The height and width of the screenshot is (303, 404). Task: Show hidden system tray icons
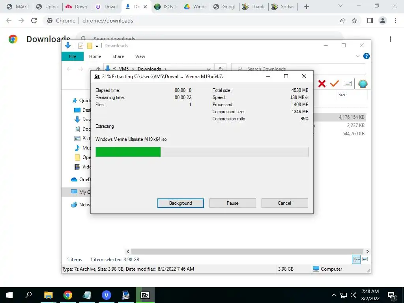334,295
